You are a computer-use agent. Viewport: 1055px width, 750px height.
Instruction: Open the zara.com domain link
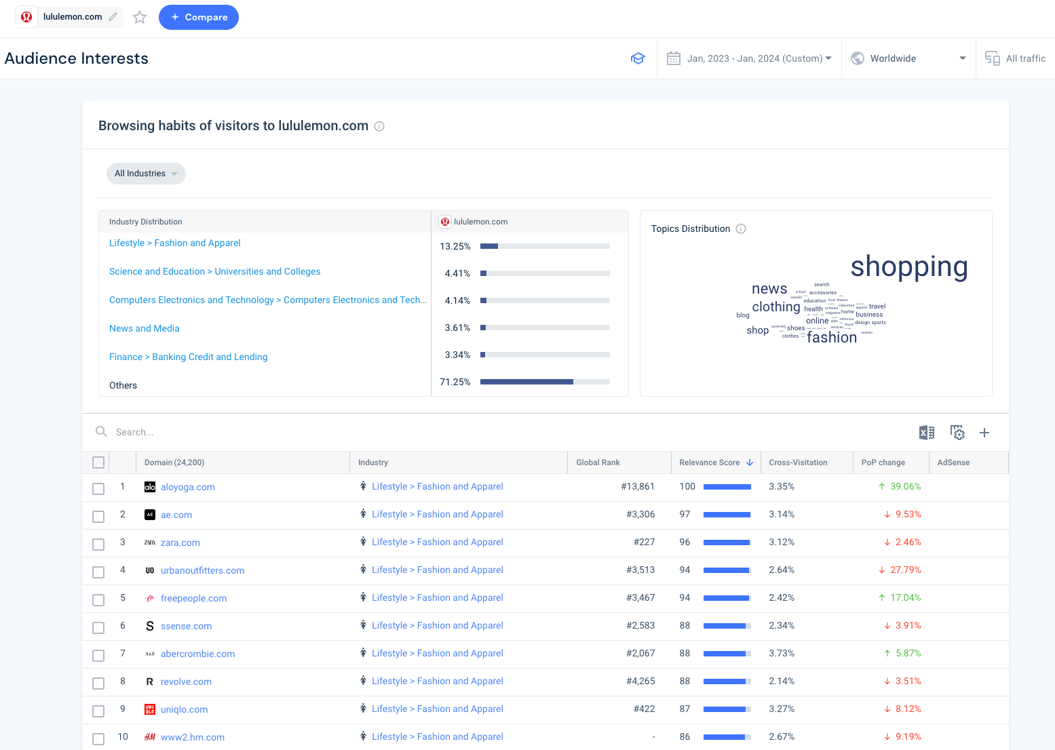pos(180,542)
